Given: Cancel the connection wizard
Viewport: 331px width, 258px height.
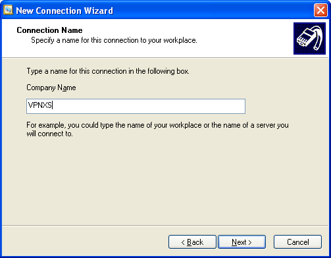Looking at the screenshot, I should tap(297, 242).
